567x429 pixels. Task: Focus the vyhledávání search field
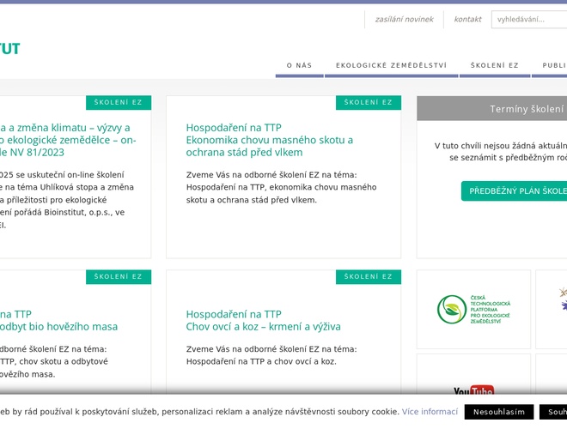tap(528, 20)
